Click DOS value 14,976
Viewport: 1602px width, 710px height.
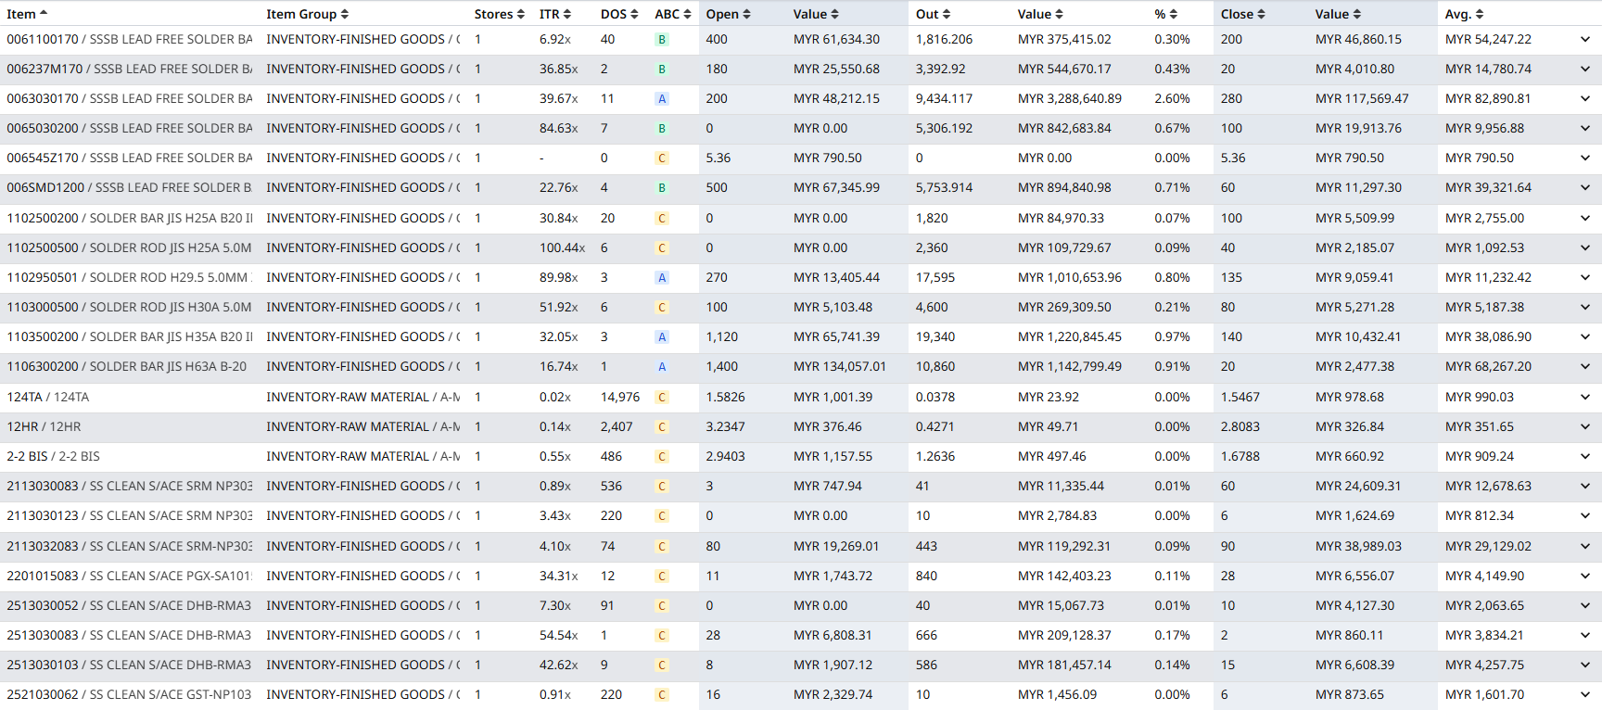(x=620, y=397)
